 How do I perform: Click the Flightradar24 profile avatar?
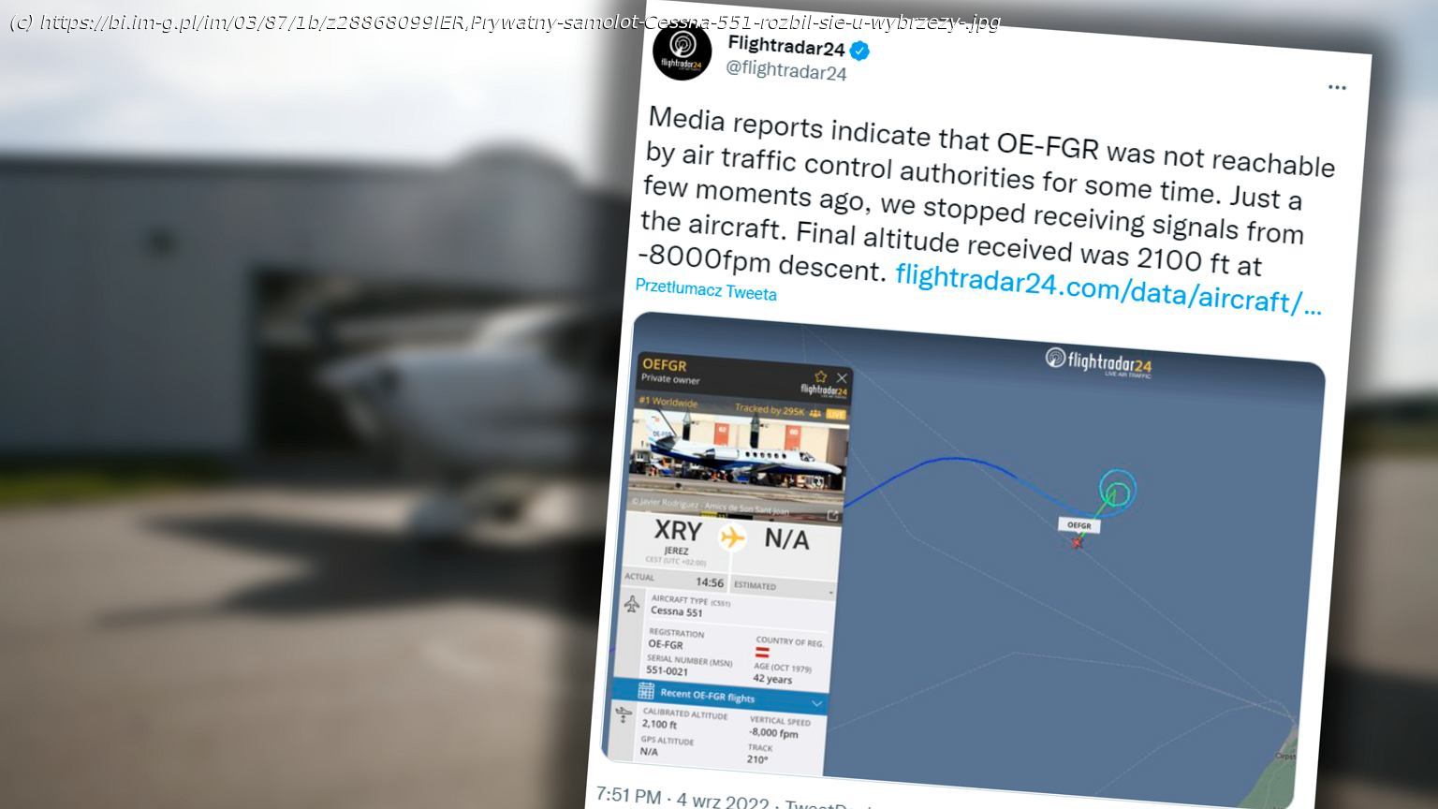click(x=682, y=52)
